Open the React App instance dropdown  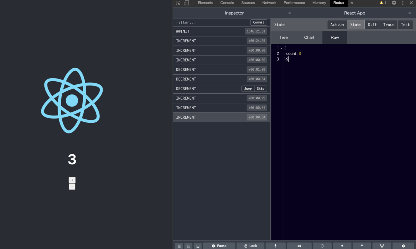pyautogui.click(x=355, y=13)
